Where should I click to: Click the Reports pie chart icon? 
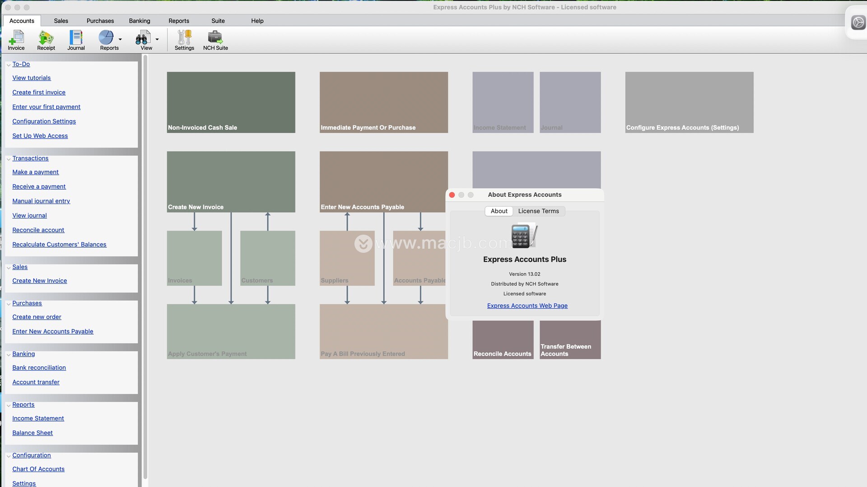[x=106, y=38]
